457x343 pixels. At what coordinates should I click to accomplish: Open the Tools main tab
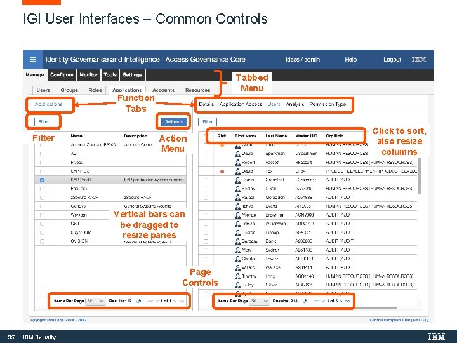coord(110,75)
